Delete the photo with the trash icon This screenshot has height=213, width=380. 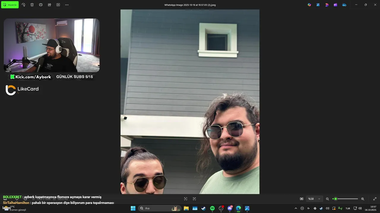click(32, 5)
